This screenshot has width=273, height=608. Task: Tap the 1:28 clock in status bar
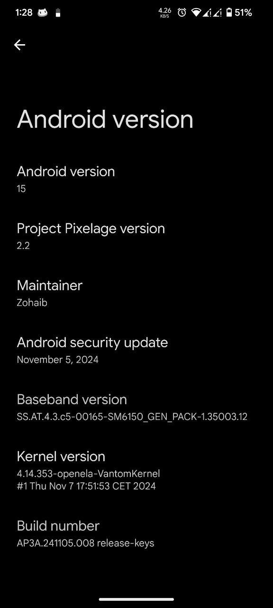[x=24, y=13]
